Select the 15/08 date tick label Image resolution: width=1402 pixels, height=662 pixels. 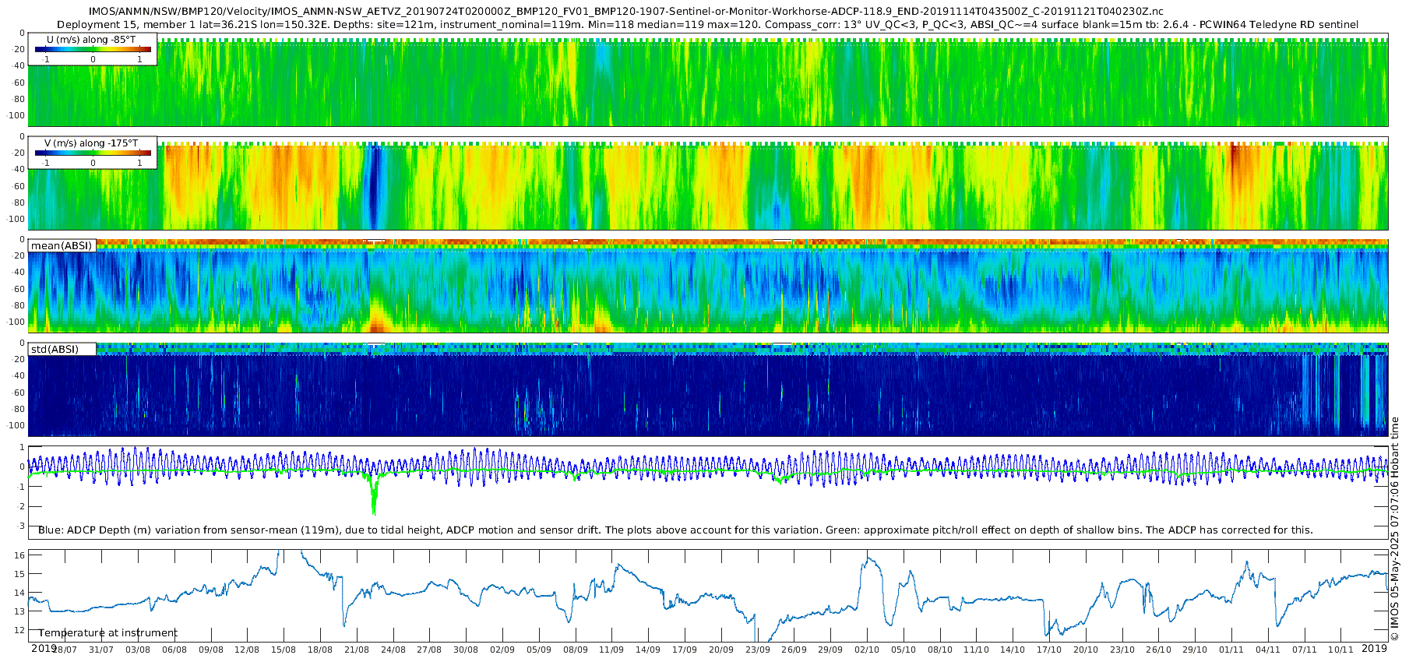(x=284, y=650)
